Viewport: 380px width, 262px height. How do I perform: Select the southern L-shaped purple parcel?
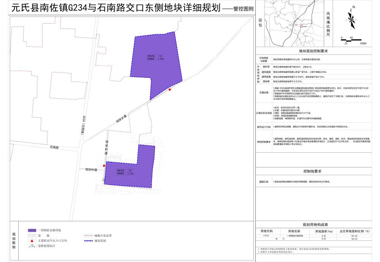point(129,173)
